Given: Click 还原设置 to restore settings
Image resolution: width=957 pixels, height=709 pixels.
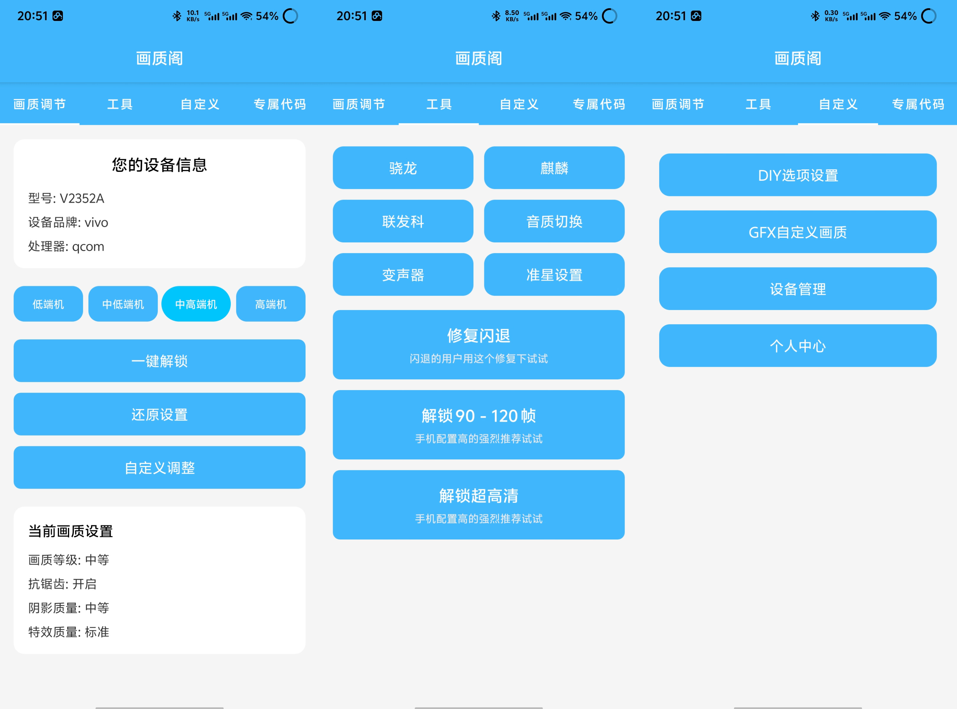Looking at the screenshot, I should [159, 414].
